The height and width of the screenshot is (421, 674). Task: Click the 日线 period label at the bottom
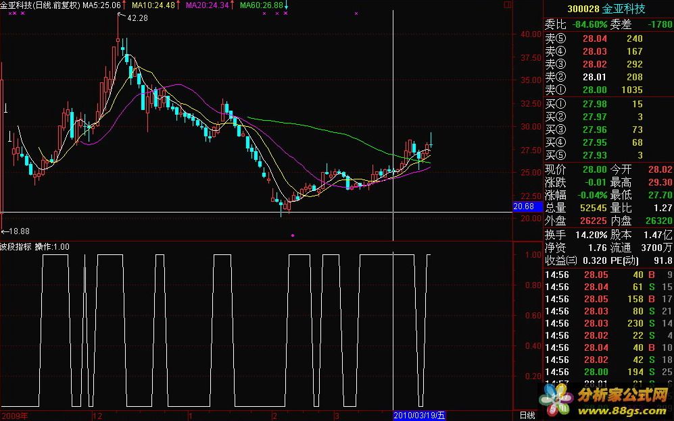pos(527,416)
